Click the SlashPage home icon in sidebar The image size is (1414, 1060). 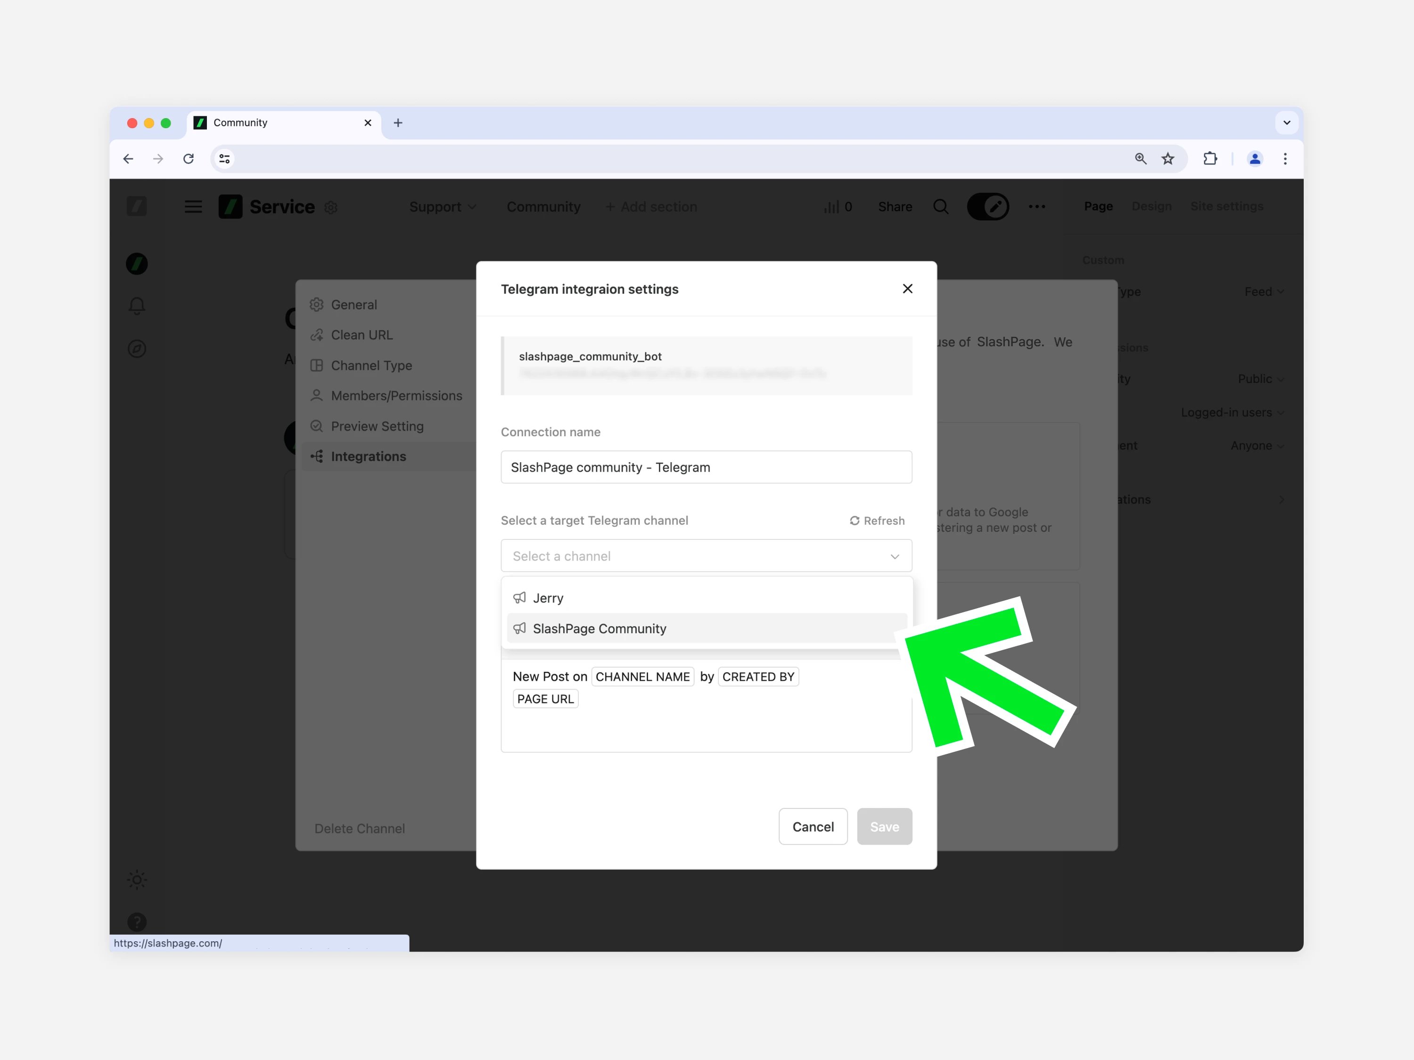pyautogui.click(x=137, y=206)
